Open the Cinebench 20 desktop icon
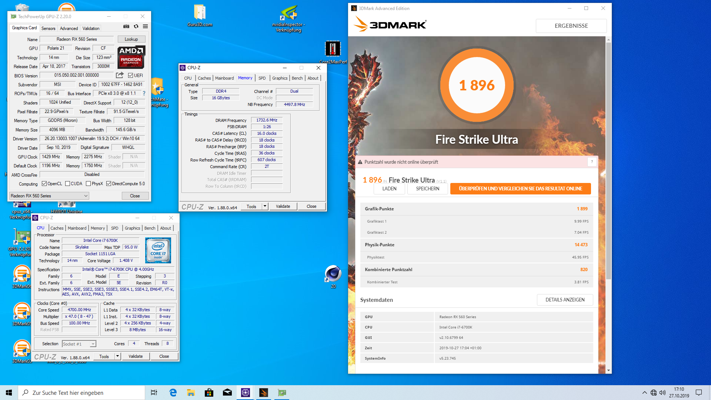 [333, 277]
